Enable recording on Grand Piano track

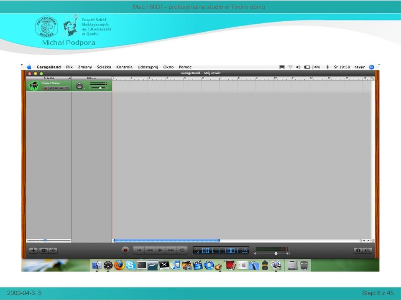46,88
